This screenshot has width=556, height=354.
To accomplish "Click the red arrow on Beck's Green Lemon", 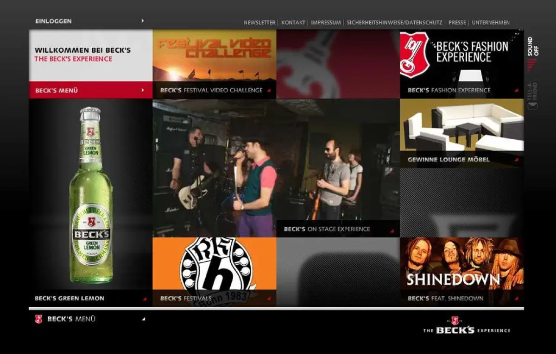I will coord(145,299).
